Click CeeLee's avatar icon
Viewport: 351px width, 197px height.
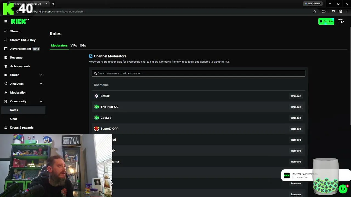point(97,118)
